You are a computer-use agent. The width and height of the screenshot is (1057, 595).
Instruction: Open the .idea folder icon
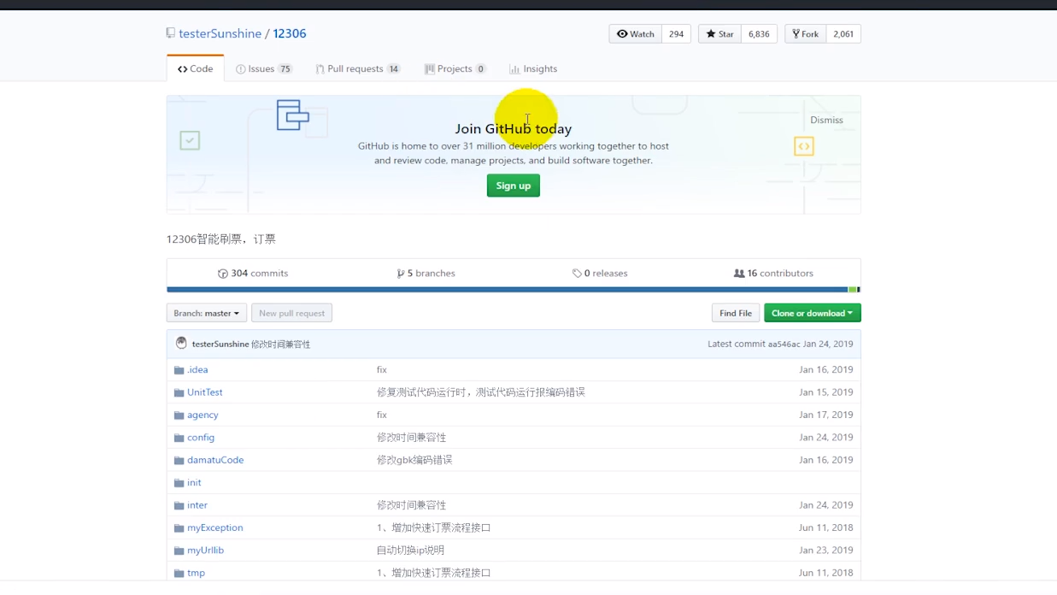pyautogui.click(x=179, y=370)
